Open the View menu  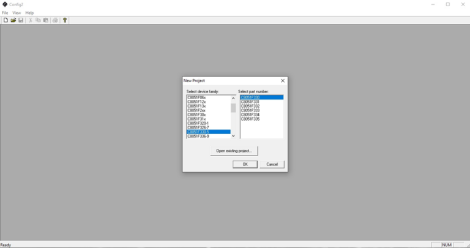coord(17,13)
